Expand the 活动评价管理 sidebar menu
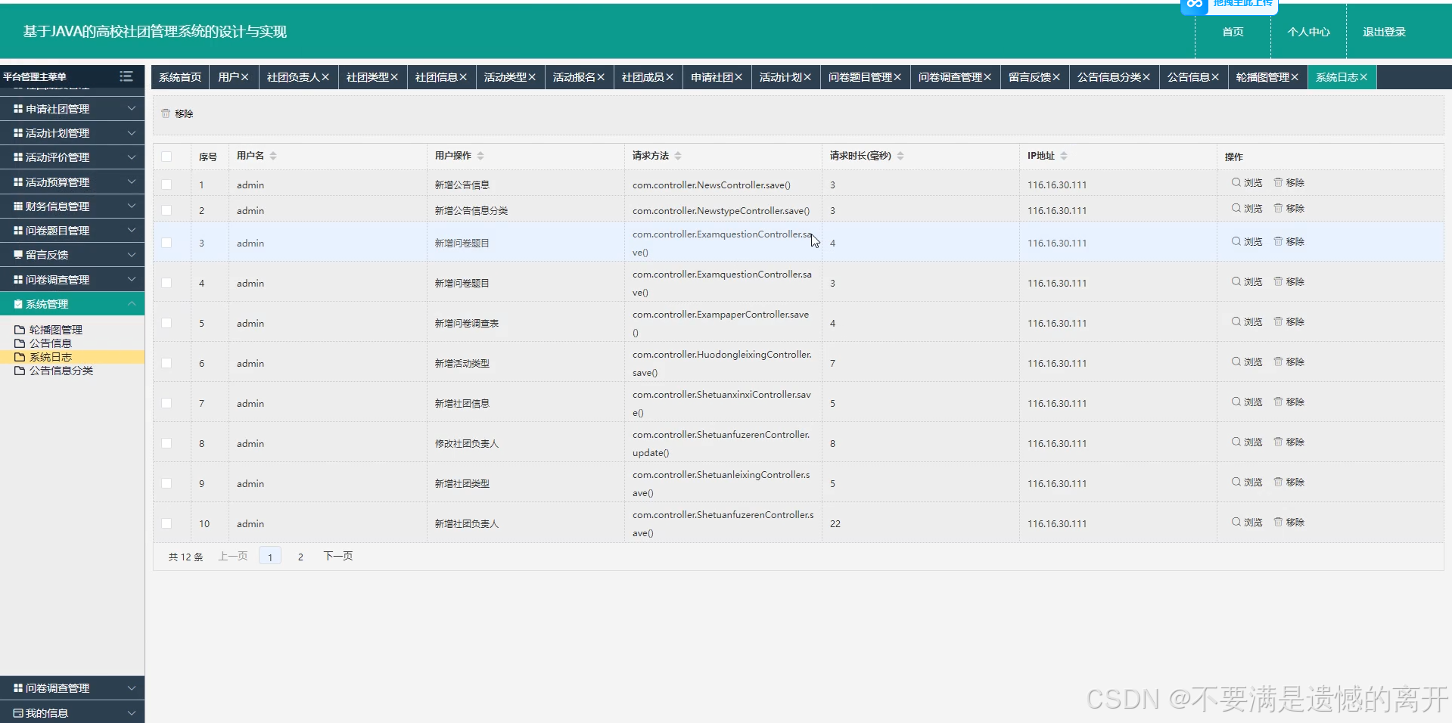This screenshot has width=1452, height=723. click(72, 157)
